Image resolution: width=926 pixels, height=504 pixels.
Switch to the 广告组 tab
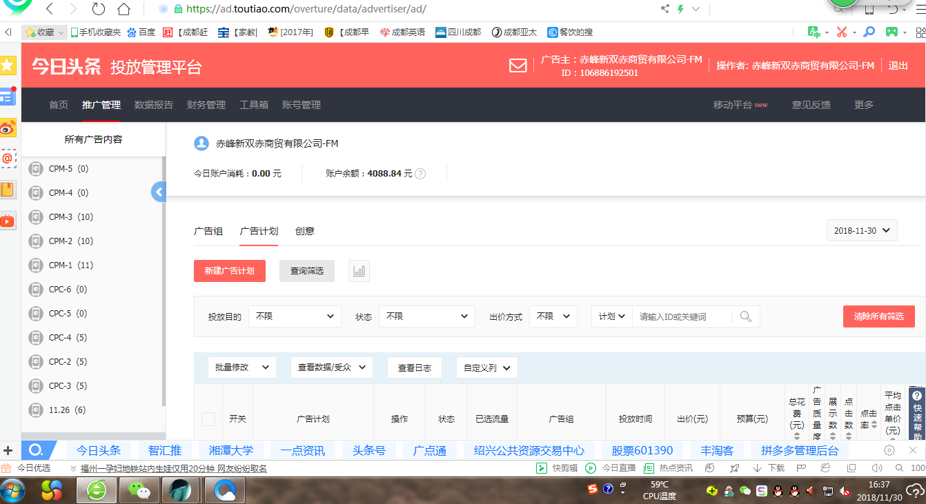point(208,231)
